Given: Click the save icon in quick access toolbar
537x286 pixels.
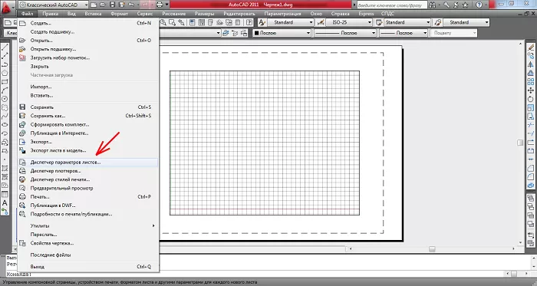Looking at the screenshot, I should coord(112,5).
